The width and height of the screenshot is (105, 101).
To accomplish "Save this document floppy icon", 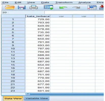I will [x=22, y=7].
